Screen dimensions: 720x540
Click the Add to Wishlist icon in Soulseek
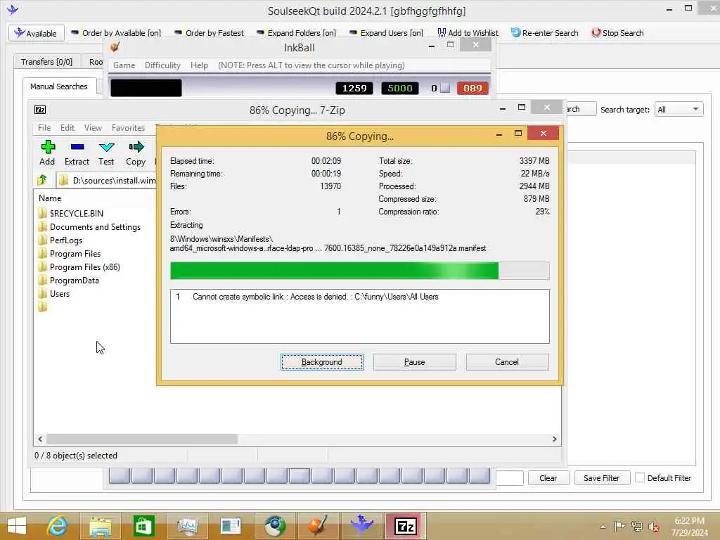point(442,32)
